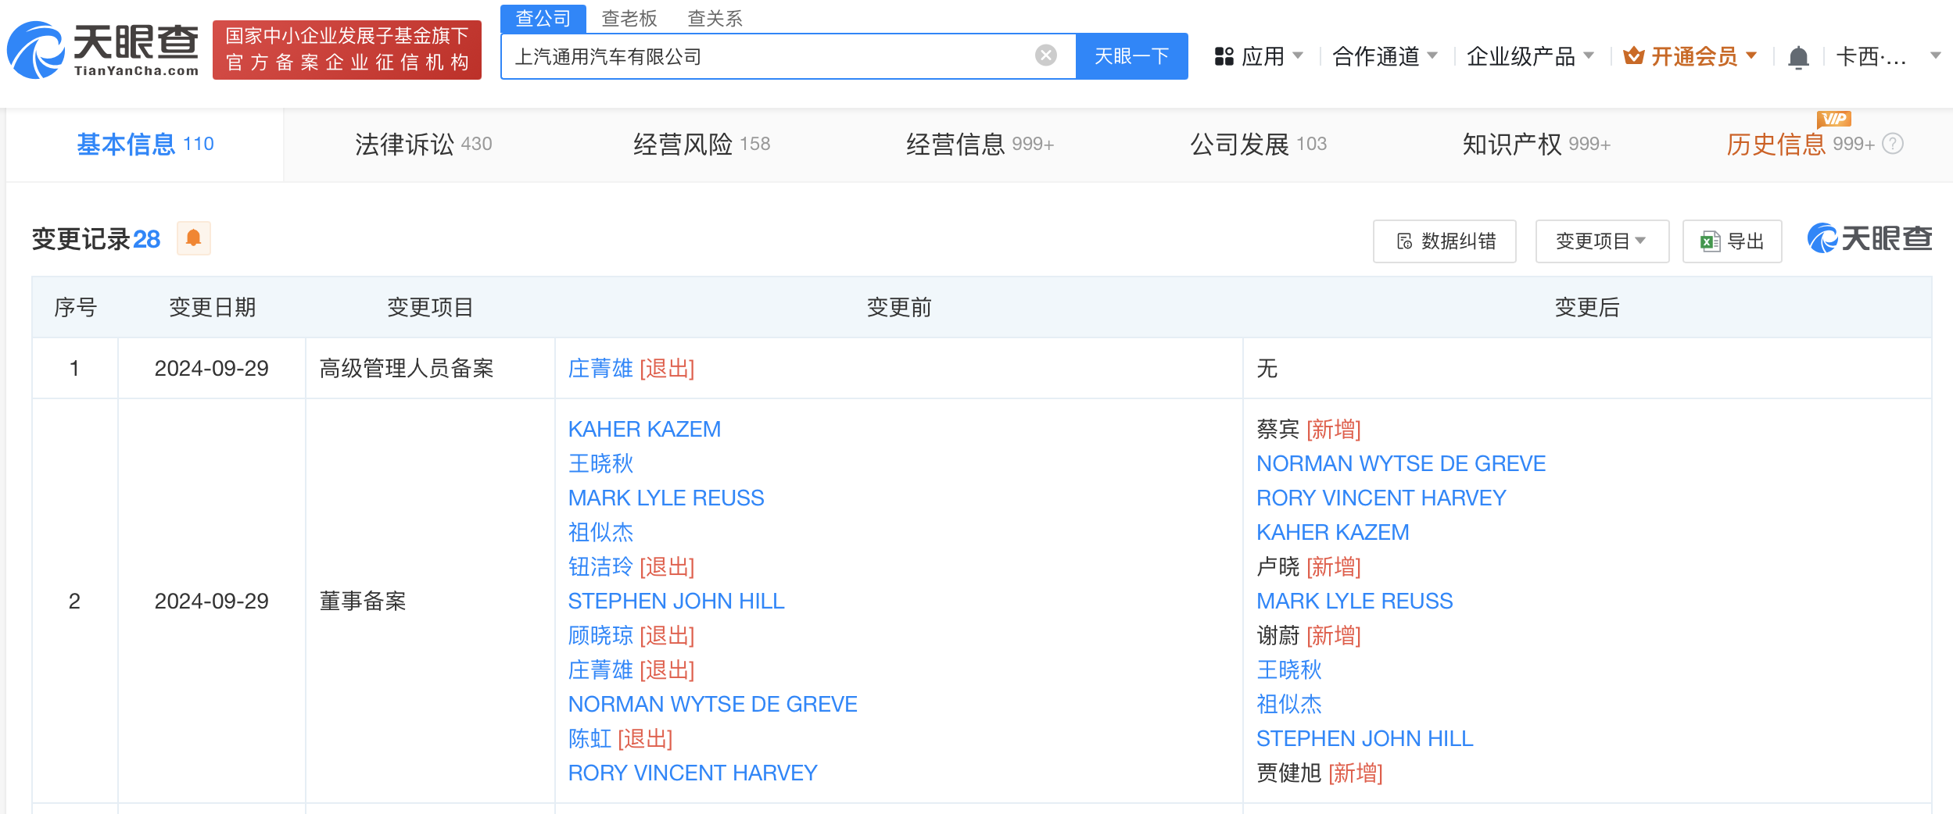Click the 天眼一下 search button

click(1131, 56)
